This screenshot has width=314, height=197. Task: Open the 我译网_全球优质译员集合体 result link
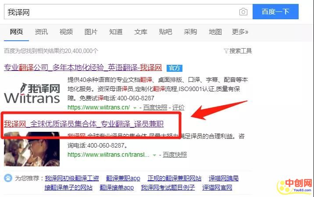pyautogui.click(x=90, y=123)
